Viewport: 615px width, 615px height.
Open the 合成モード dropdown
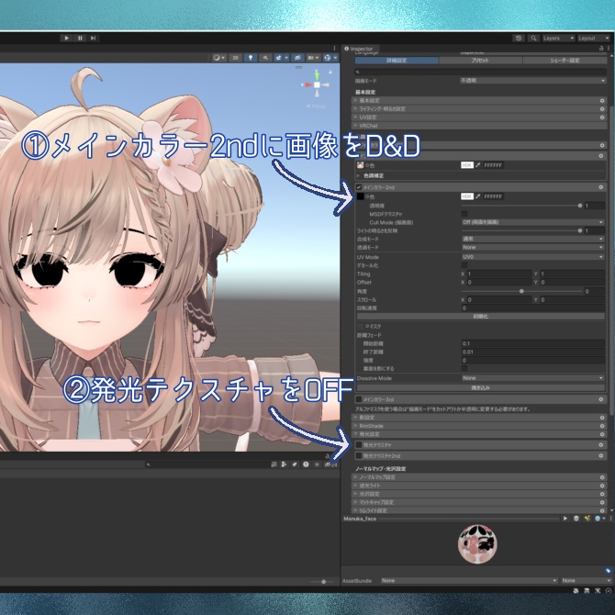(532, 239)
